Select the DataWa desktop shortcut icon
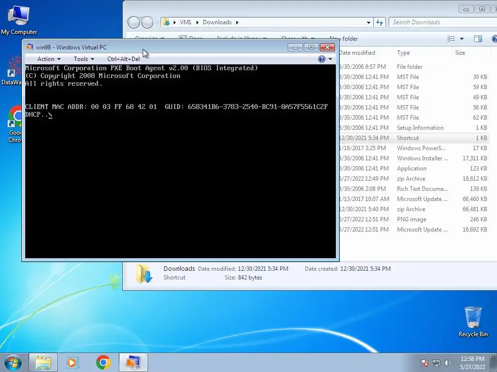Image resolution: width=497 pixels, height=372 pixels. click(x=12, y=71)
